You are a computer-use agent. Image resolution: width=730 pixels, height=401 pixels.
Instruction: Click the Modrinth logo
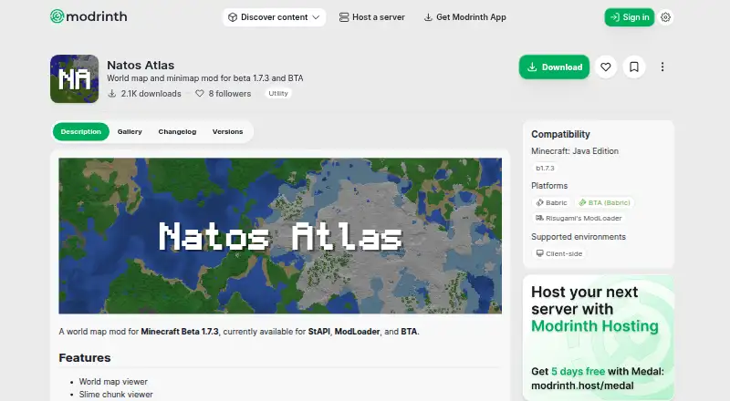click(89, 16)
